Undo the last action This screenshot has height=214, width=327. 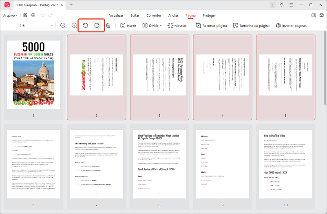click(42, 15)
